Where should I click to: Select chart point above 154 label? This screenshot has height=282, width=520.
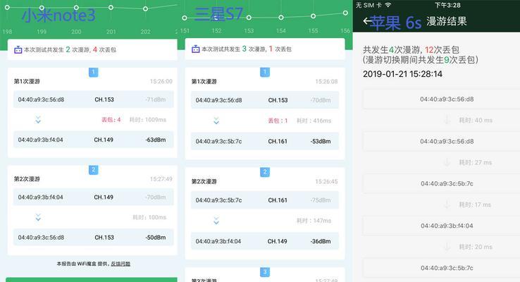point(281,17)
